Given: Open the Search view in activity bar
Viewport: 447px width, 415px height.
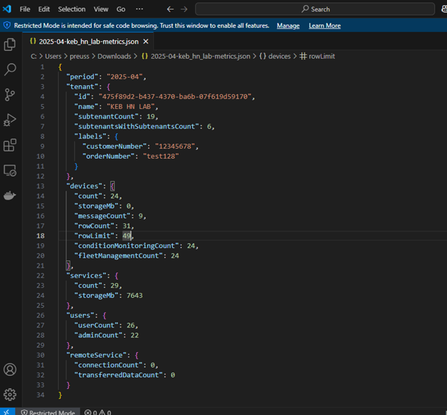Looking at the screenshot, I should click(x=10, y=69).
